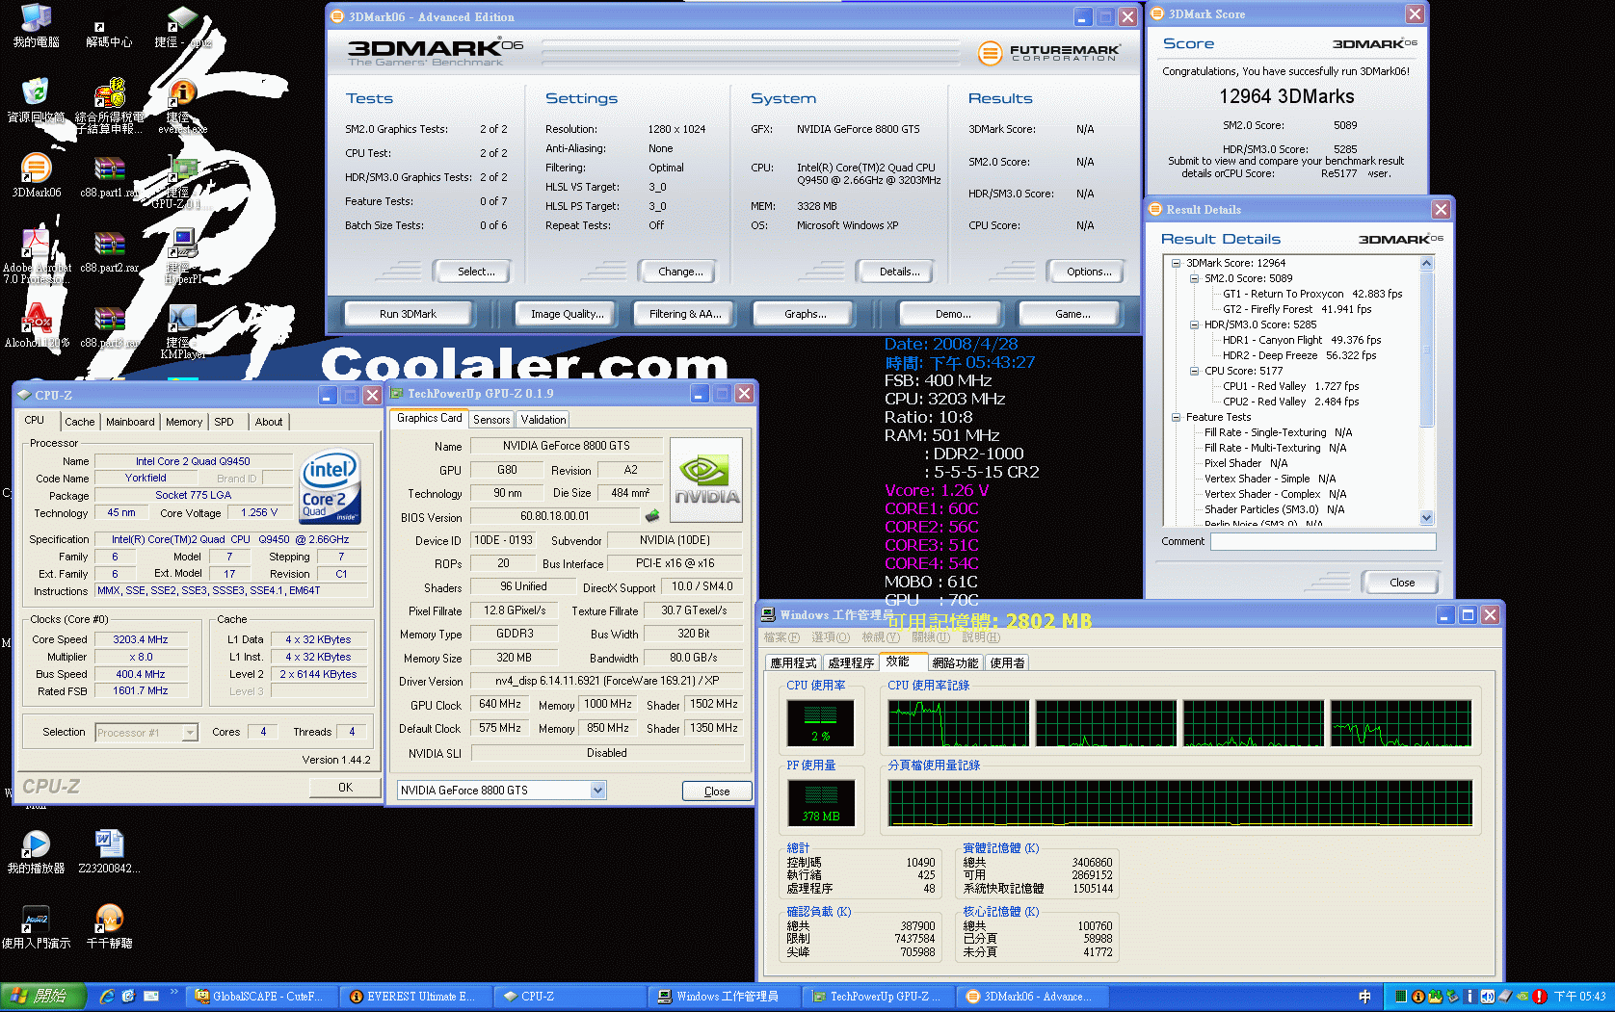Open the c88.part2.rar archive icon
Image resolution: width=1615 pixels, height=1012 pixels.
click(109, 250)
